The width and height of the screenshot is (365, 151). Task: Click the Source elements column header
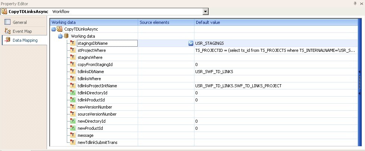pos(166,22)
